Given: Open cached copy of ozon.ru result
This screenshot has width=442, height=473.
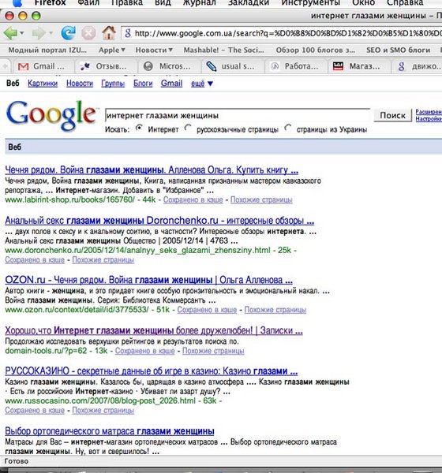Looking at the screenshot, I should (207, 310).
